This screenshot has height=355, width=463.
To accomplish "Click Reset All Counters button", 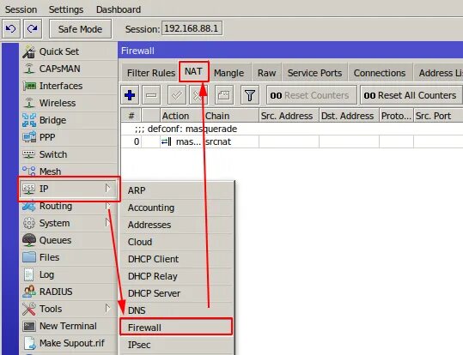I will click(411, 95).
